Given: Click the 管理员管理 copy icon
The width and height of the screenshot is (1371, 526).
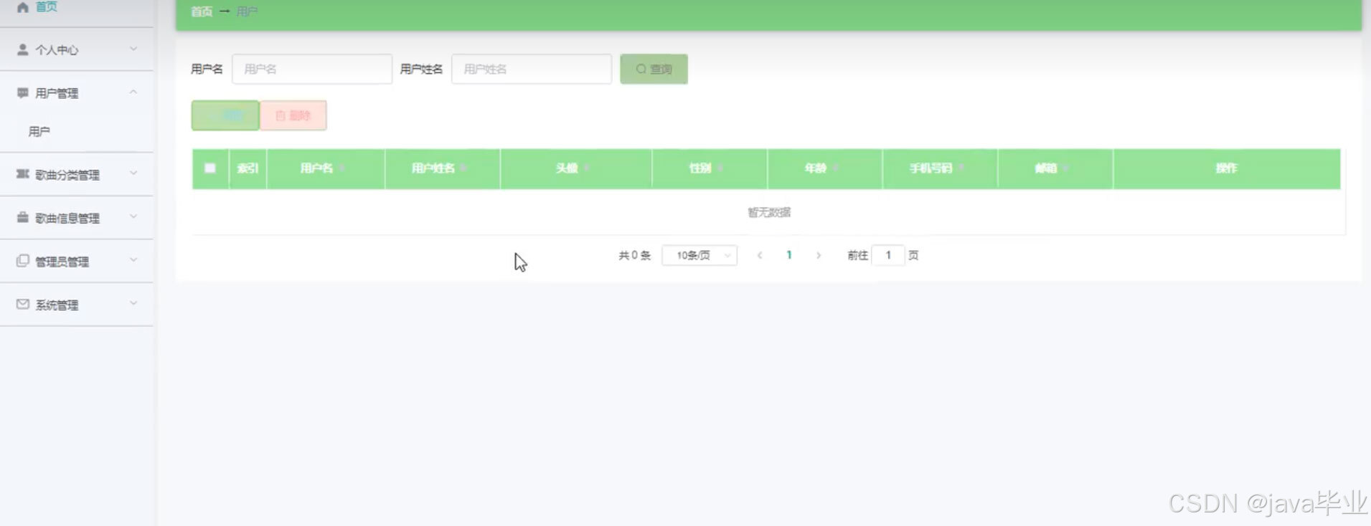Looking at the screenshot, I should point(23,261).
